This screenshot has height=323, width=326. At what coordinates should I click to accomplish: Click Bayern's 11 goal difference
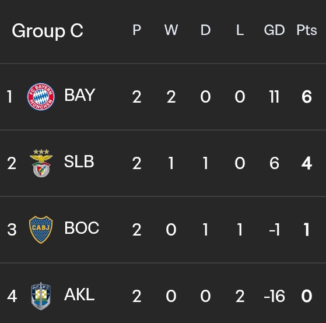(x=274, y=97)
